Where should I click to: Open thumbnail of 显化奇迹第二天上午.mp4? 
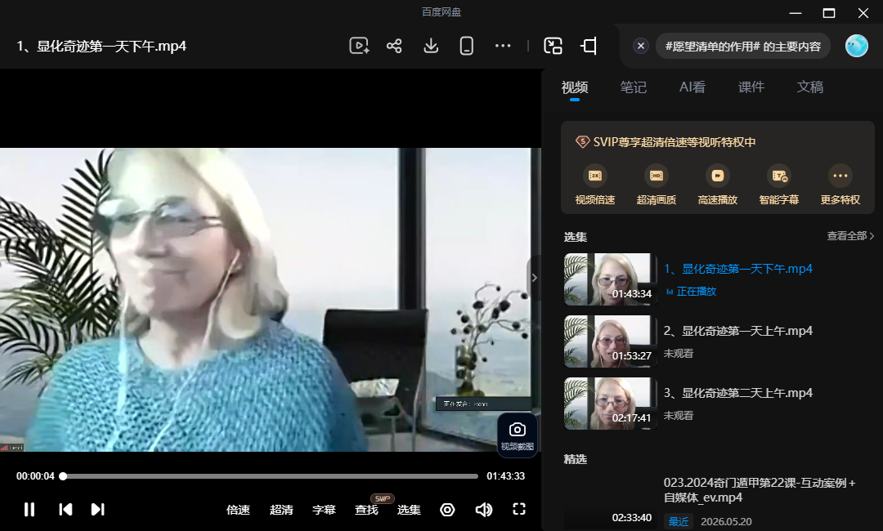(611, 404)
